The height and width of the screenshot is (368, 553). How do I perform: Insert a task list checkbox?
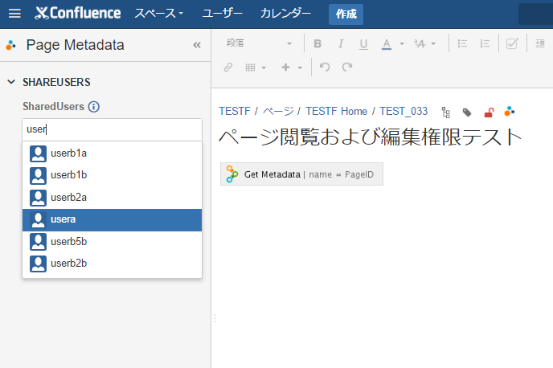[x=512, y=43]
